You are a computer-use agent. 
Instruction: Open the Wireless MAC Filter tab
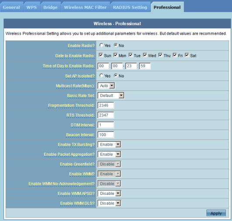click(85, 7)
